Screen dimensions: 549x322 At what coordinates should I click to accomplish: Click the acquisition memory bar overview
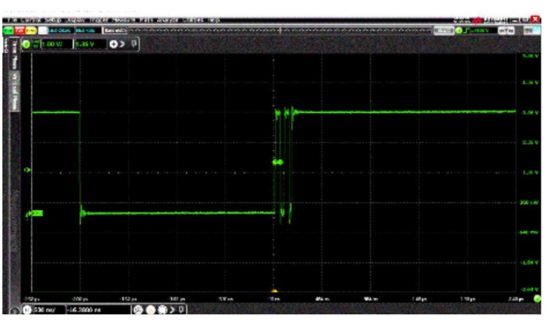pyautogui.click(x=279, y=31)
